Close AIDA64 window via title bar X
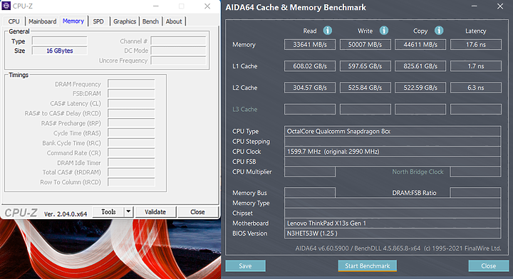The image size is (513, 279). [500, 6]
